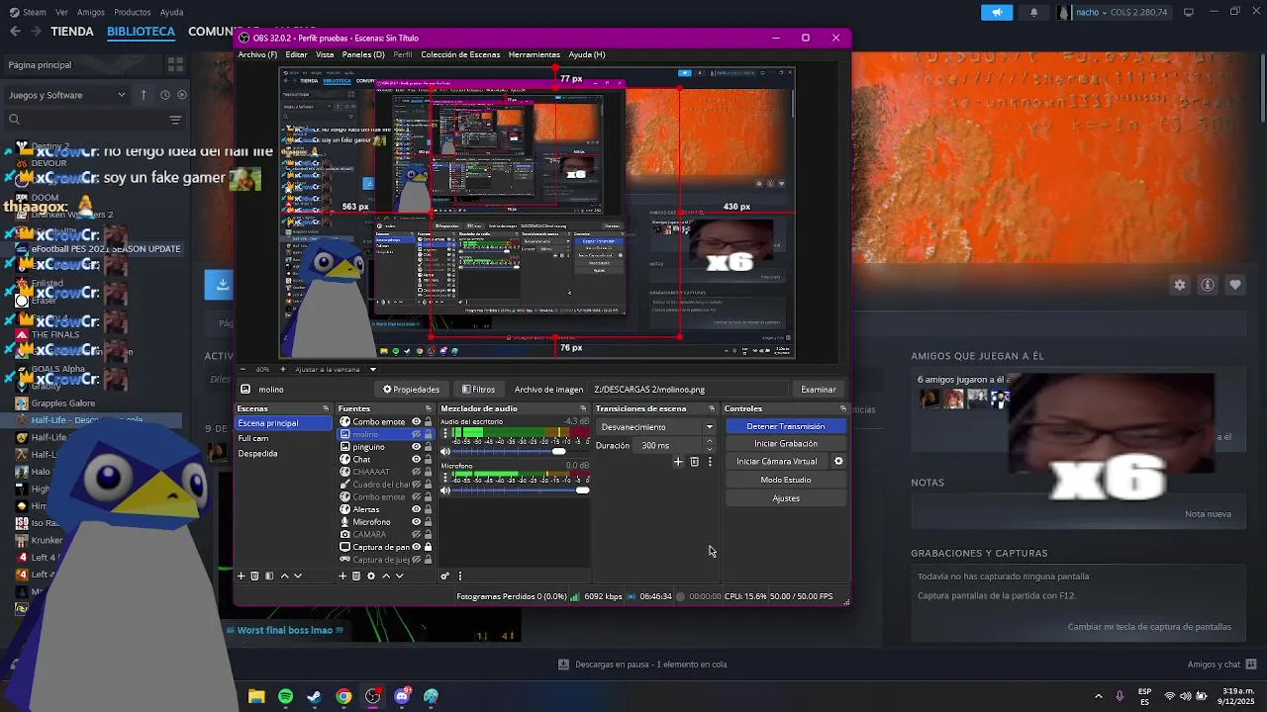The width and height of the screenshot is (1267, 712).
Task: Open Steam notifications bell
Action: point(1034,12)
